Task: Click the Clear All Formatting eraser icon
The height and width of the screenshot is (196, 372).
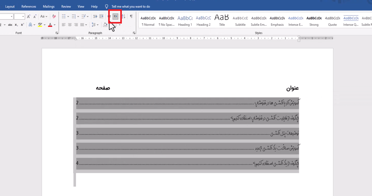Action: click(54, 16)
